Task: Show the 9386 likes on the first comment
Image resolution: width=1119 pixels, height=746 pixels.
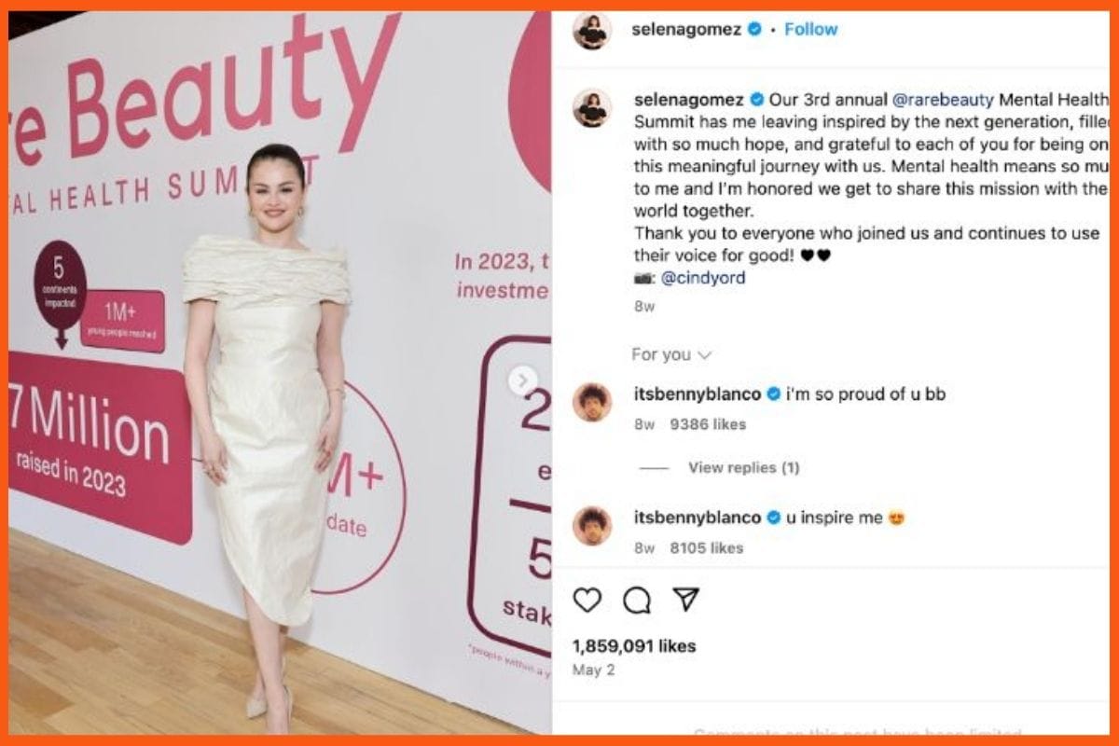Action: 708,424
